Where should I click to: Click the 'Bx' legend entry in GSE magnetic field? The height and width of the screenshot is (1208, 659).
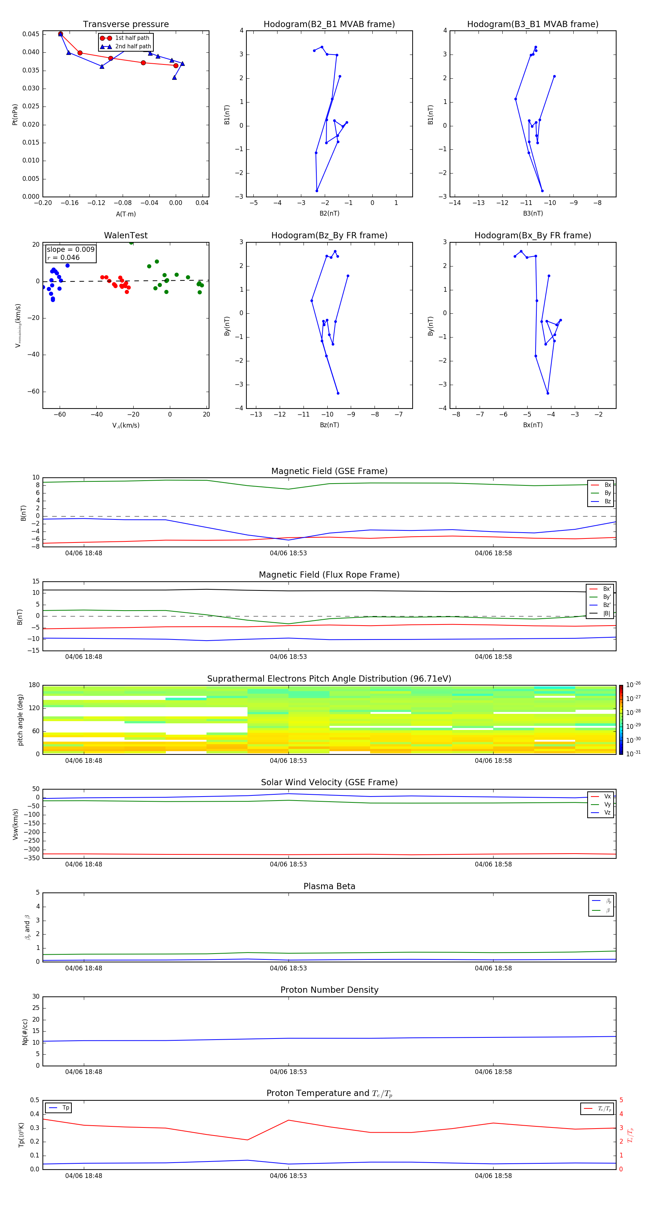[x=601, y=485]
